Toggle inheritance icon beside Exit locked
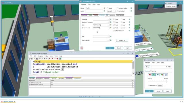The width and height of the screenshot is (184, 103). tap(131, 11)
